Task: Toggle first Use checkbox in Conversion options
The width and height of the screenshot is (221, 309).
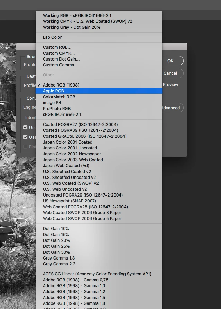Action: pos(25,127)
